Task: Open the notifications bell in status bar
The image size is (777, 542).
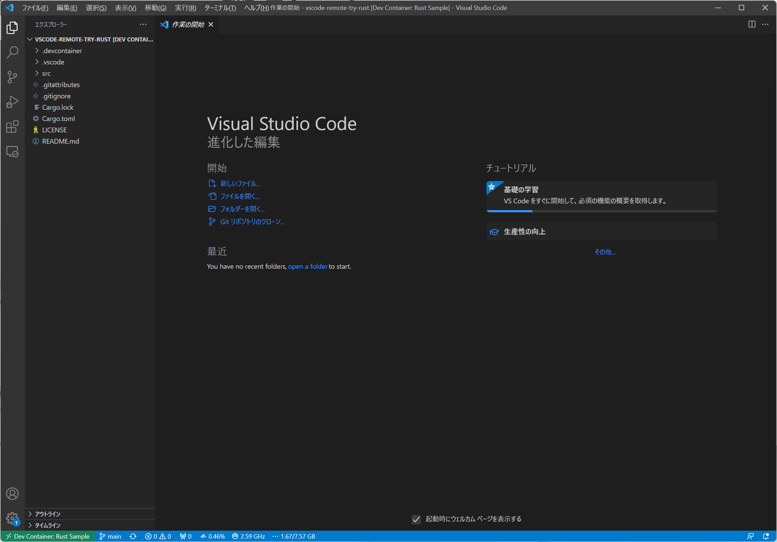Action: (766, 537)
